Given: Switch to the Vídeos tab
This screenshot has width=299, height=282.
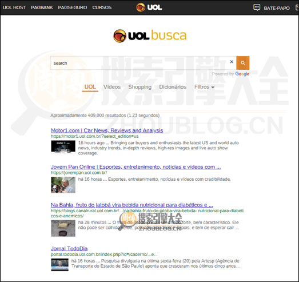Looking at the screenshot, I should pos(112,87).
